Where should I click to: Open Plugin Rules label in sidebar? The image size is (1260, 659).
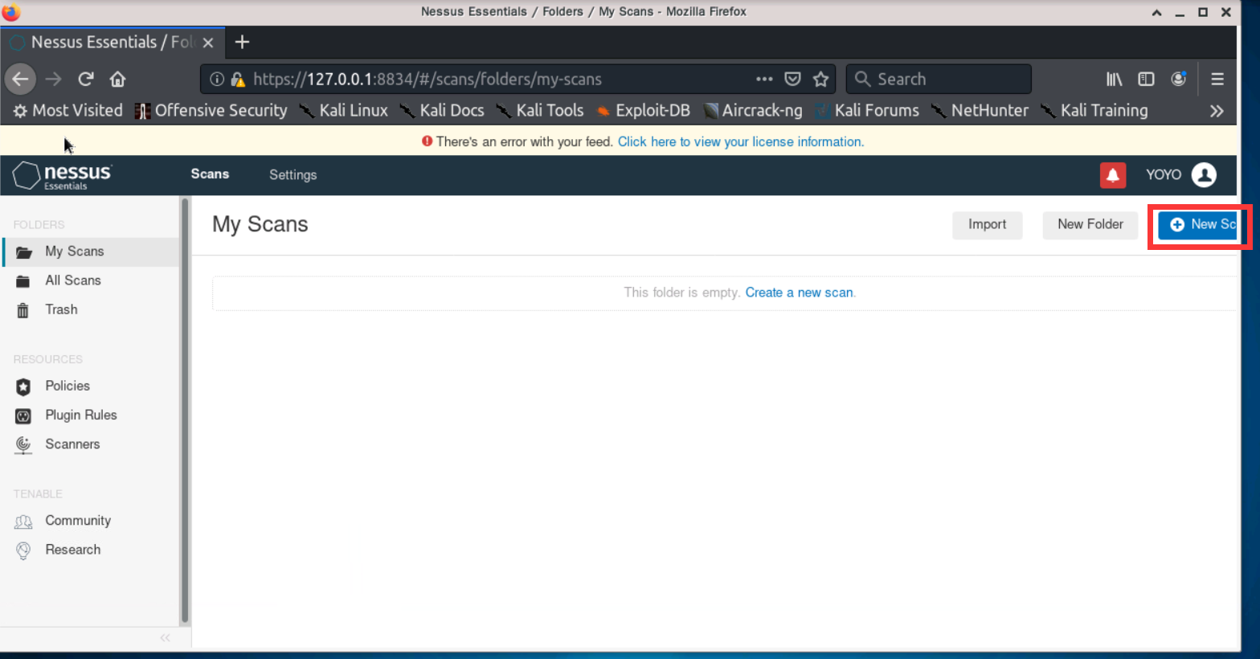pos(81,415)
